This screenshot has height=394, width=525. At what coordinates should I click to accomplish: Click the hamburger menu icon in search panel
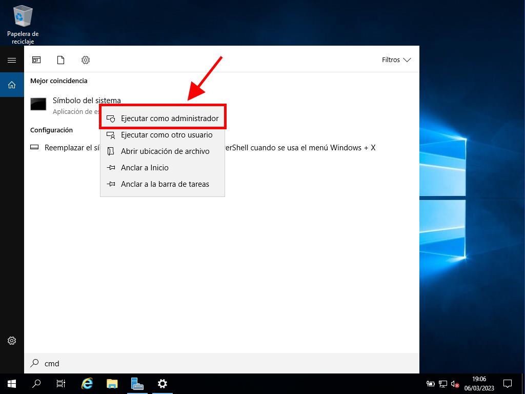[11, 60]
